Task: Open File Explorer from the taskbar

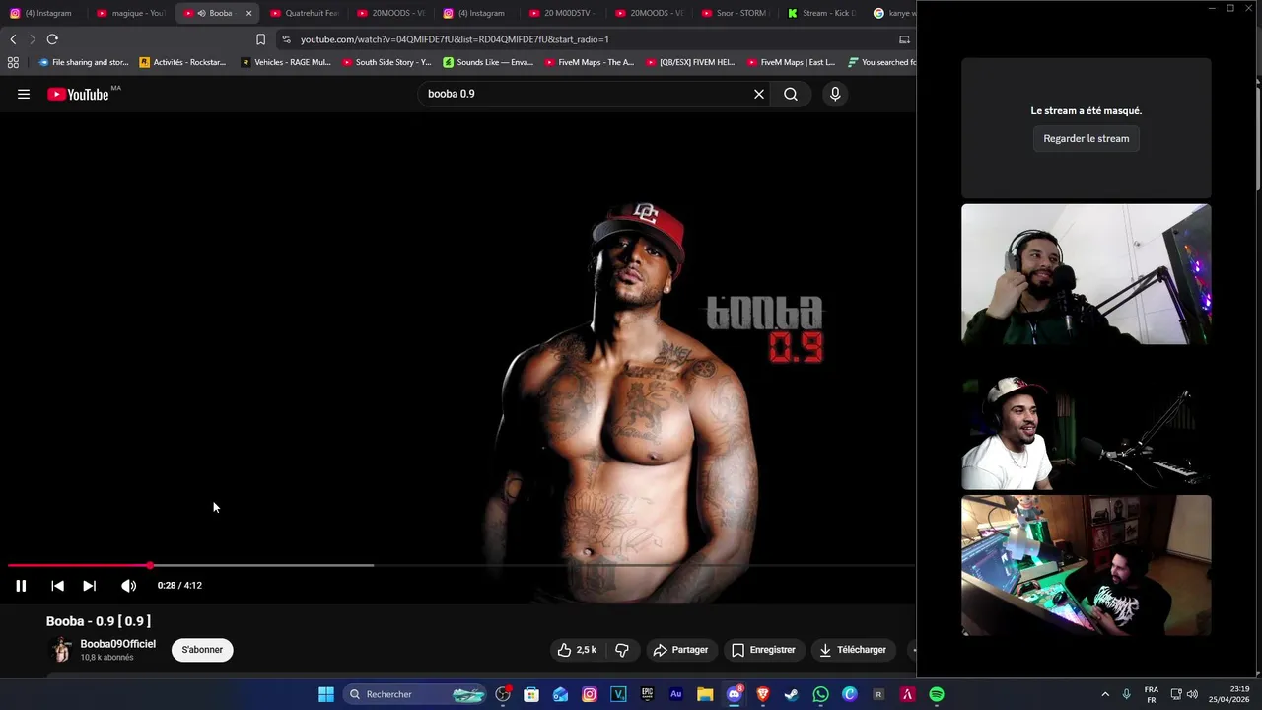Action: click(705, 694)
